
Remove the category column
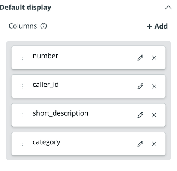click(154, 144)
